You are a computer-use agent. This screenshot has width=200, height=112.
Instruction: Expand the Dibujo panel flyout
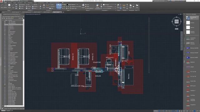coord(9,10)
